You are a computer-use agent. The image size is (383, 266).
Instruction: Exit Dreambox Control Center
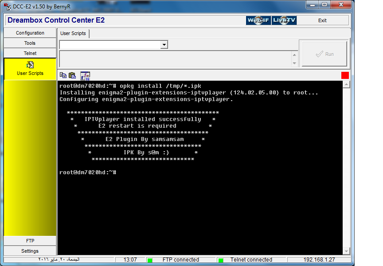pos(322,20)
